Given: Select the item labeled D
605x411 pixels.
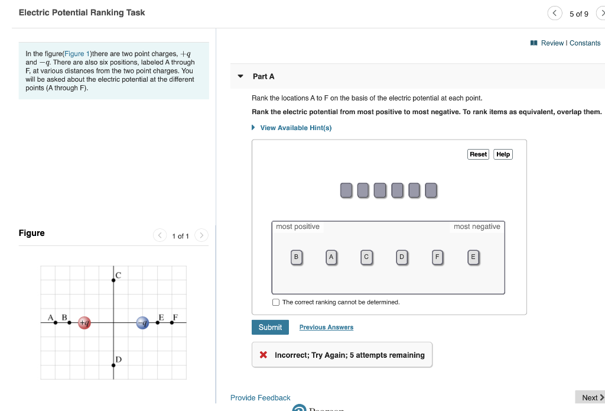Looking at the screenshot, I should (x=402, y=257).
